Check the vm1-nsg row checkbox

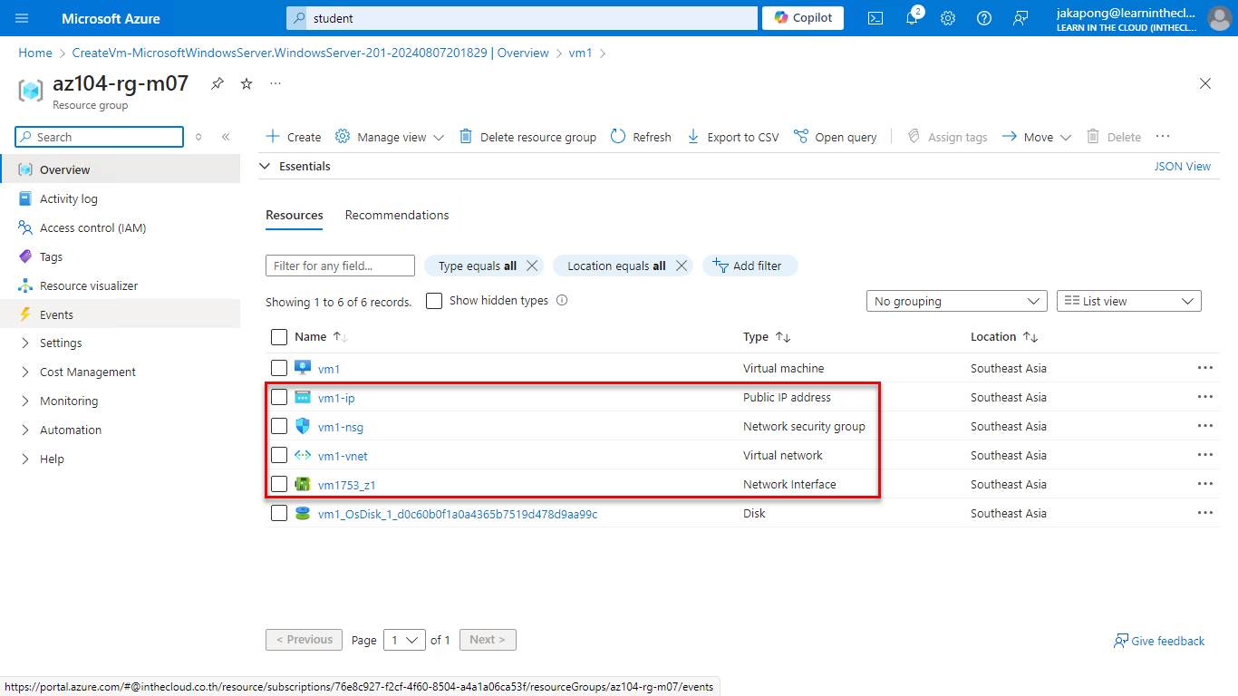[x=279, y=426]
